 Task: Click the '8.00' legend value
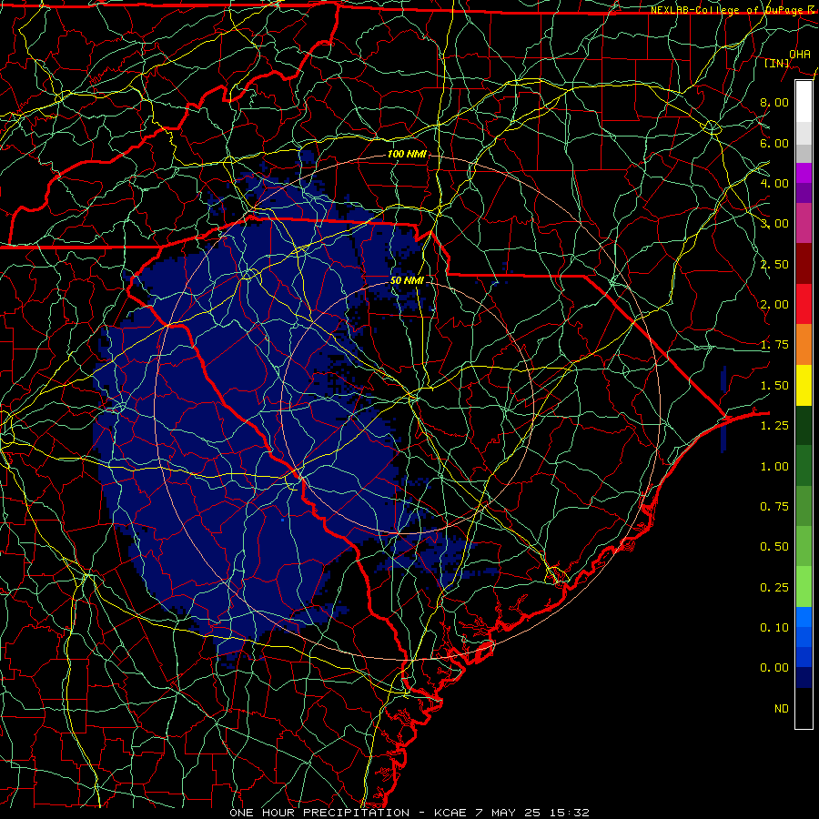point(774,102)
